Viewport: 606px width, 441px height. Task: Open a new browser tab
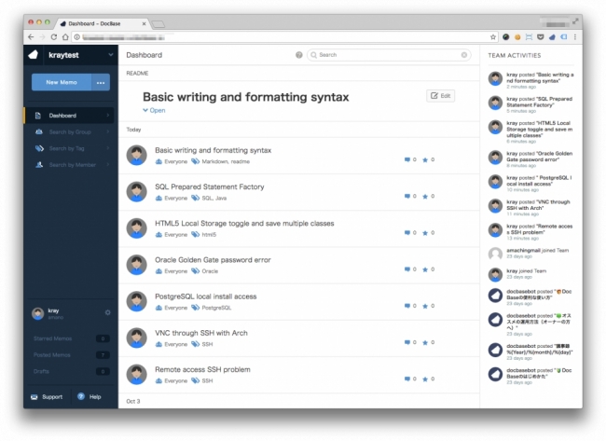(158, 25)
